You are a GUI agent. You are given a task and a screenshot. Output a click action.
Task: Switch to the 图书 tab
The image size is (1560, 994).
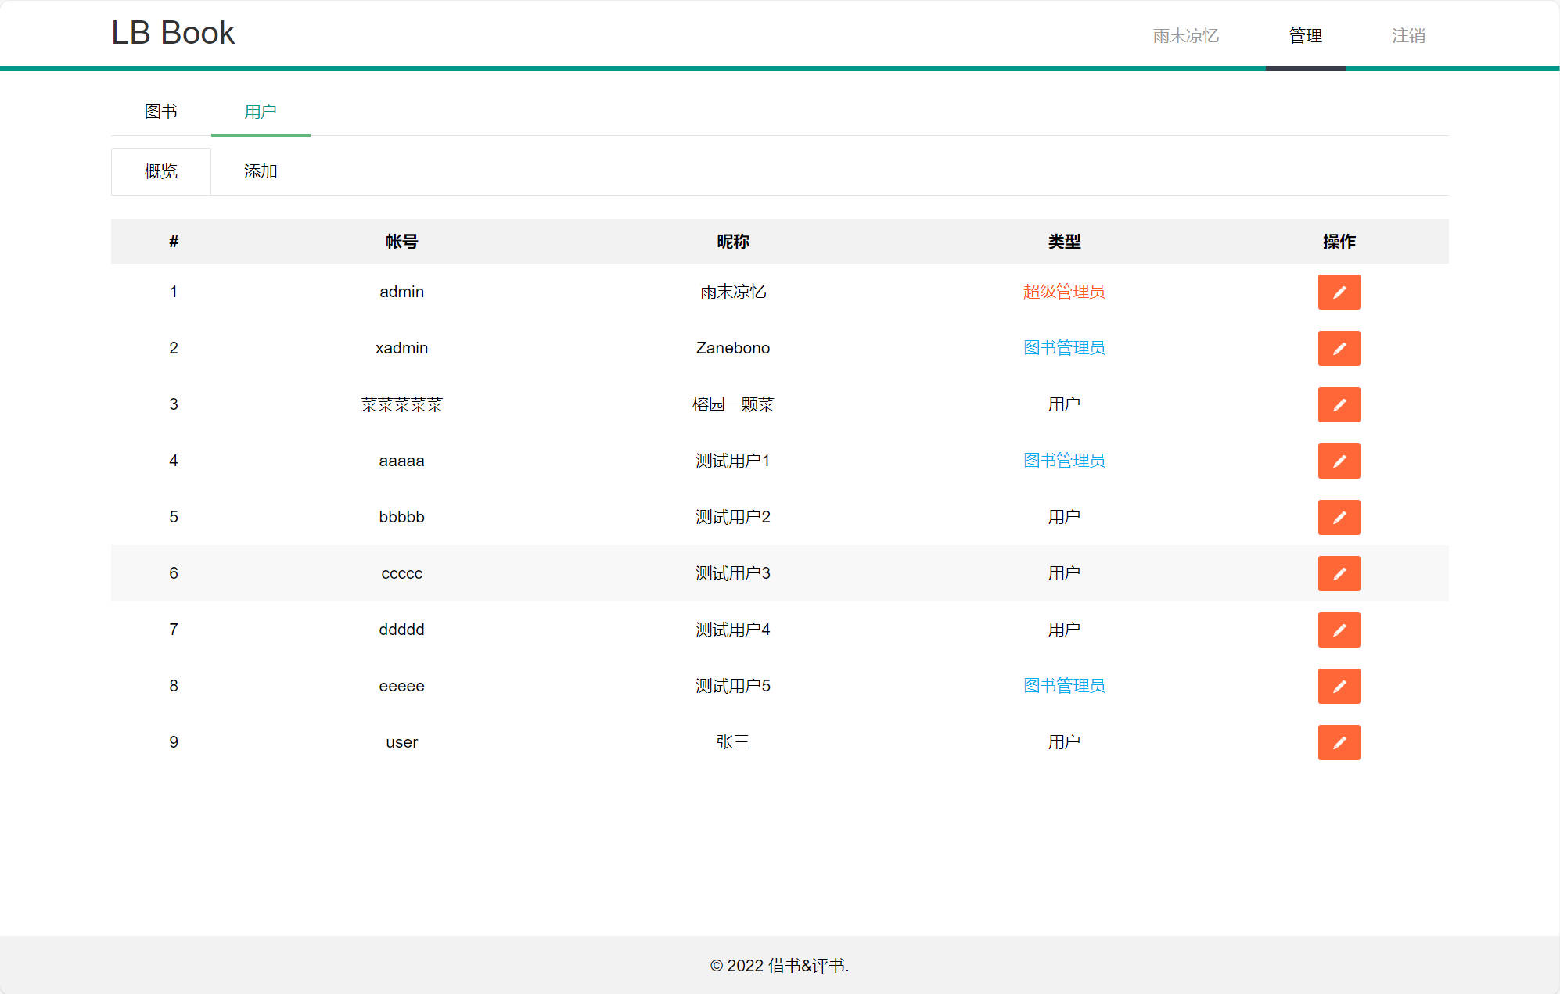(x=160, y=112)
